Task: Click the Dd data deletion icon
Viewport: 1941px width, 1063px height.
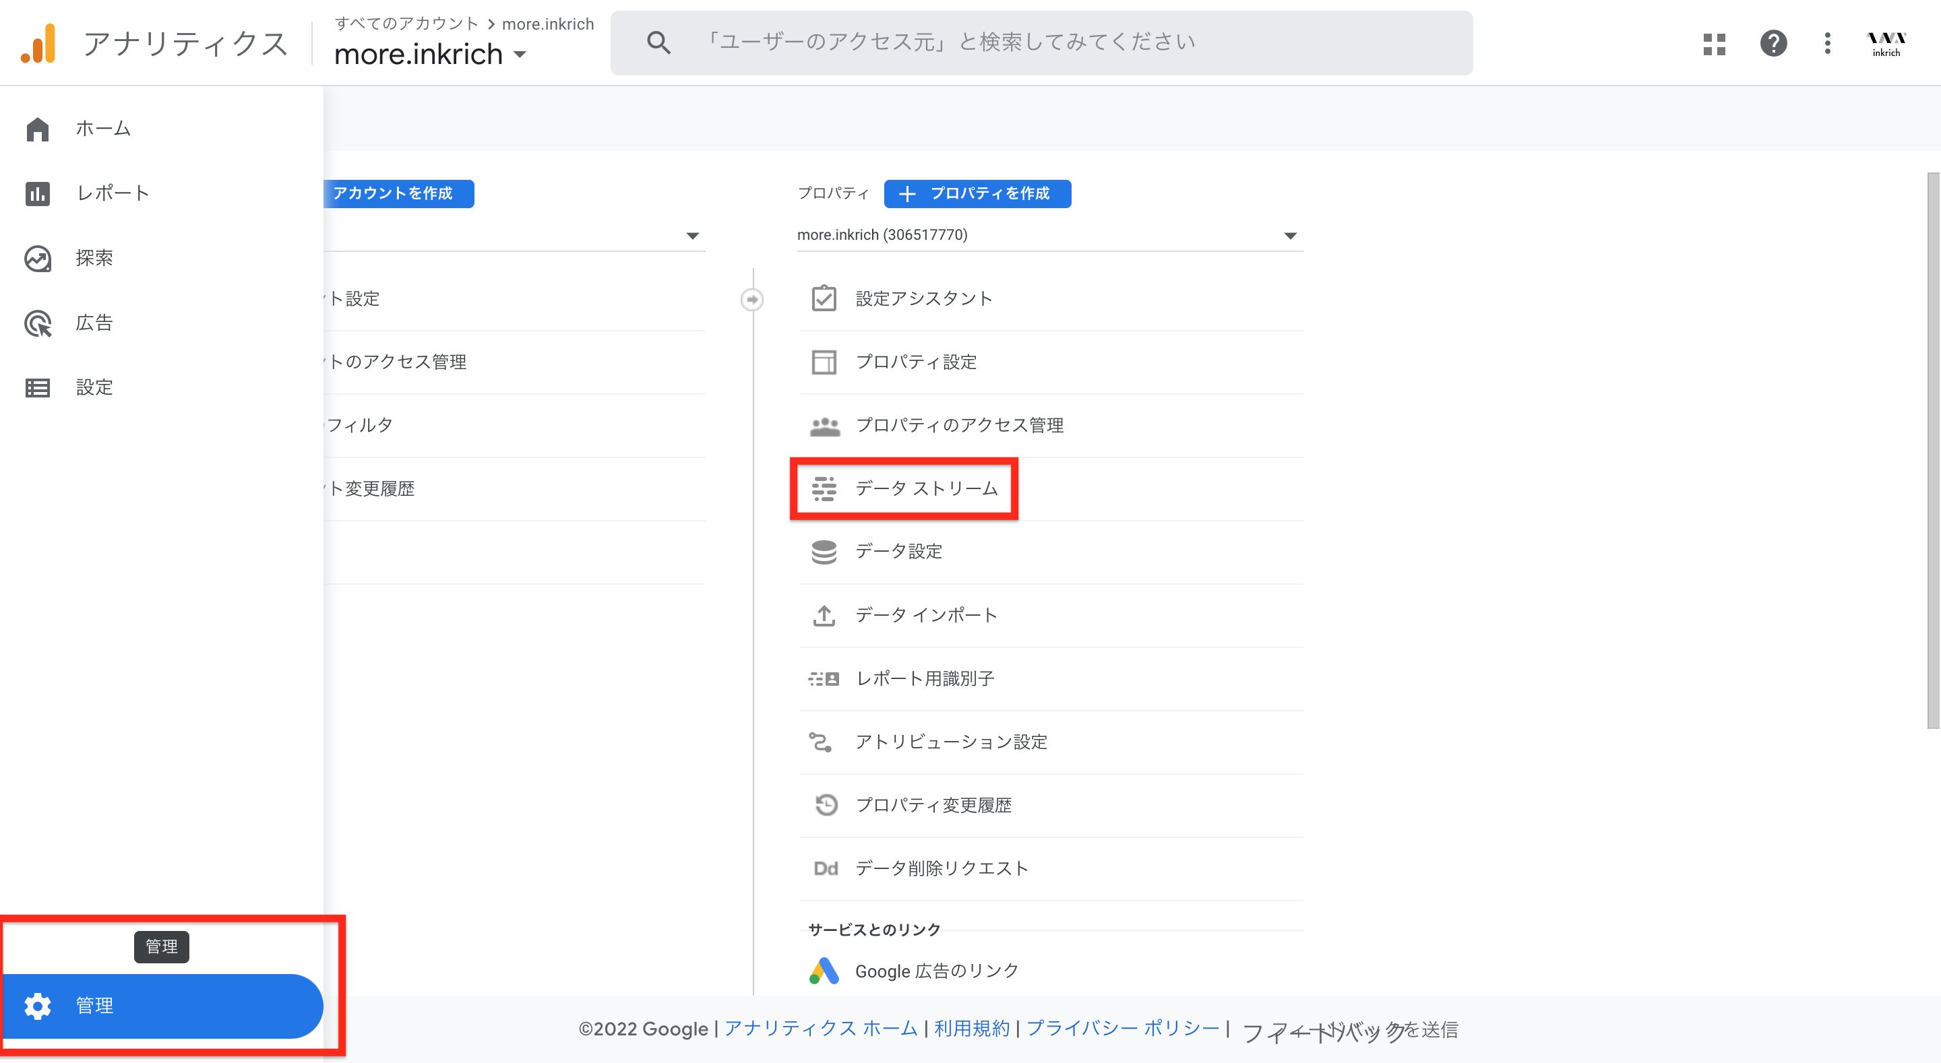Action: pyautogui.click(x=825, y=868)
